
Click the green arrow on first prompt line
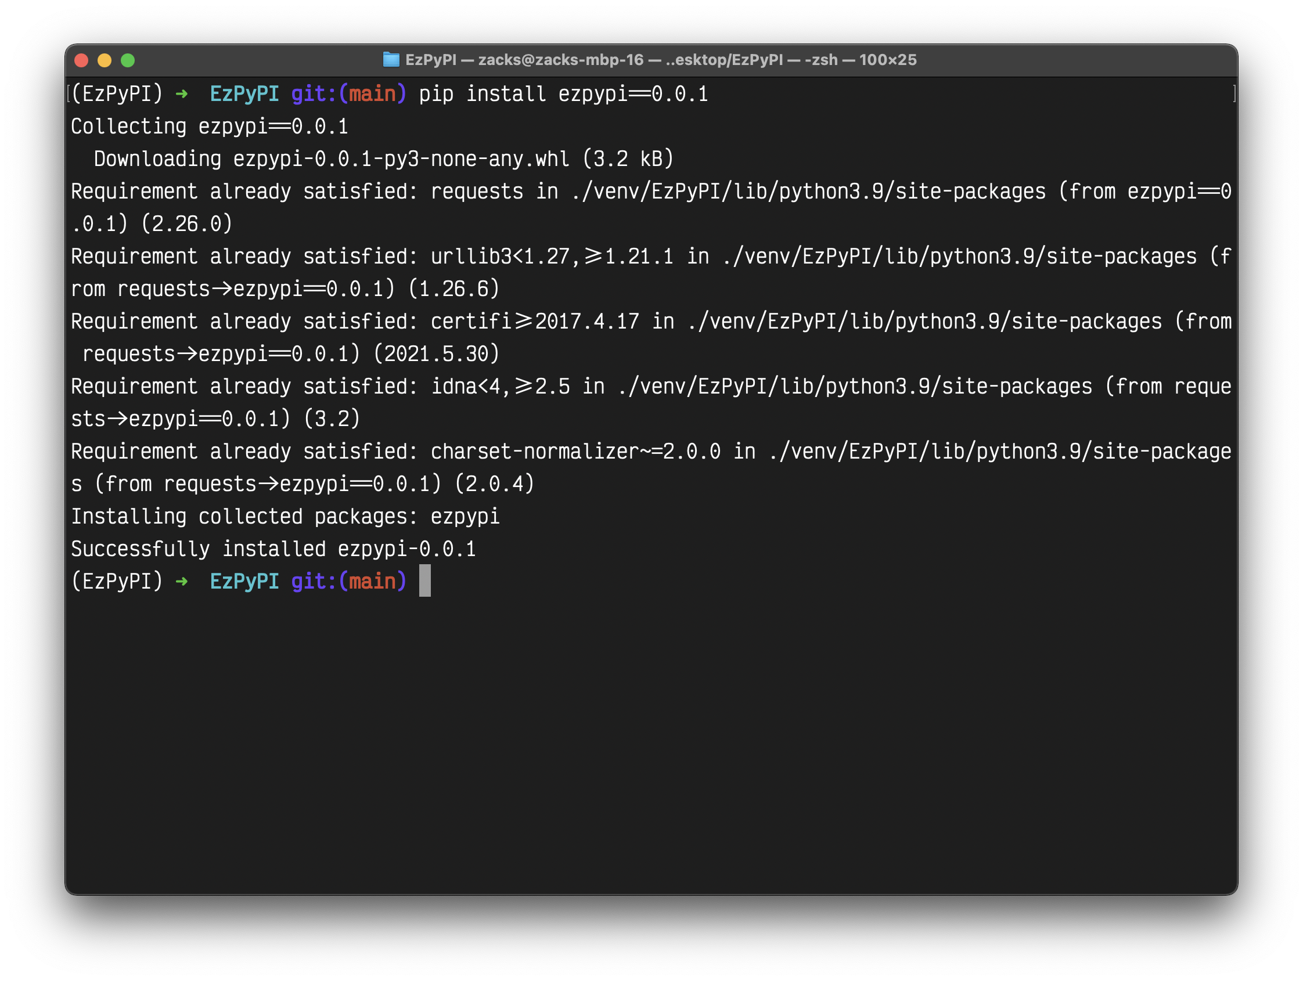tap(181, 93)
